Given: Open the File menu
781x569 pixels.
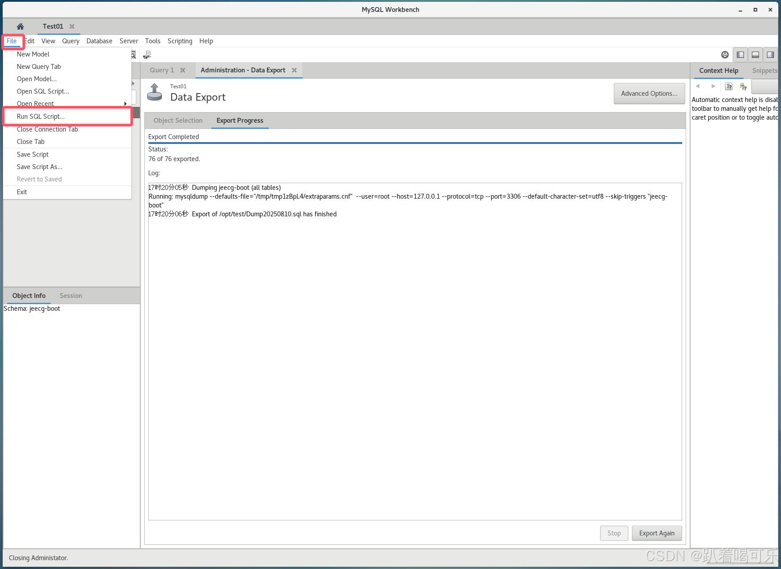Looking at the screenshot, I should tap(11, 41).
